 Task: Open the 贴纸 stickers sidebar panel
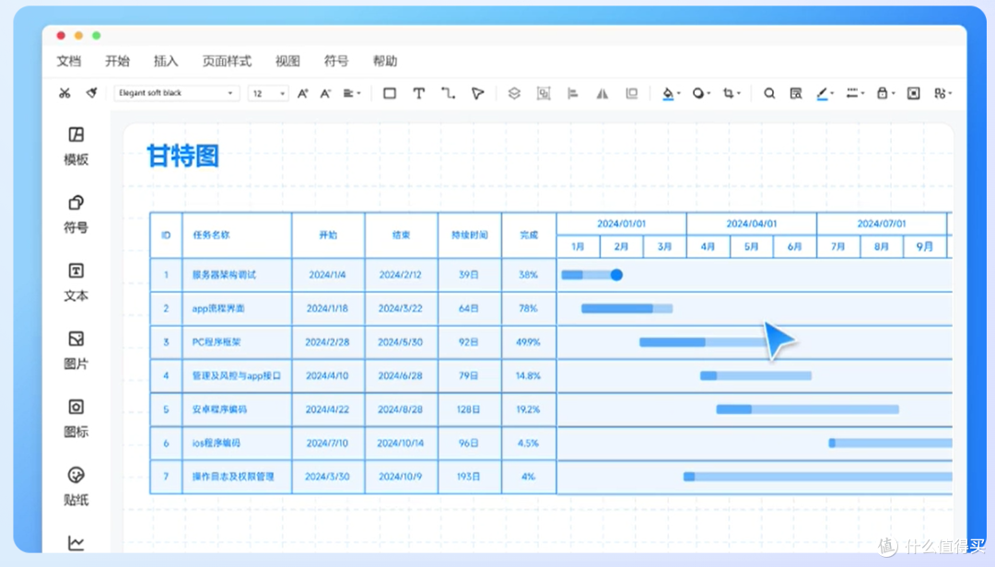point(76,486)
